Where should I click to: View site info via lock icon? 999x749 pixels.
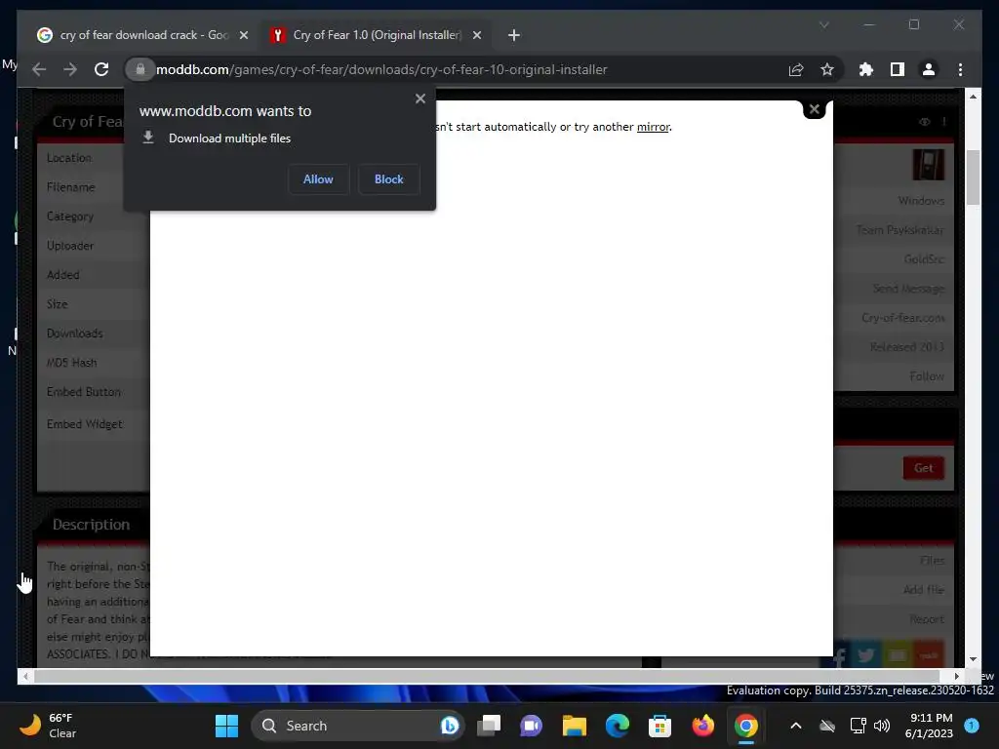click(x=140, y=69)
